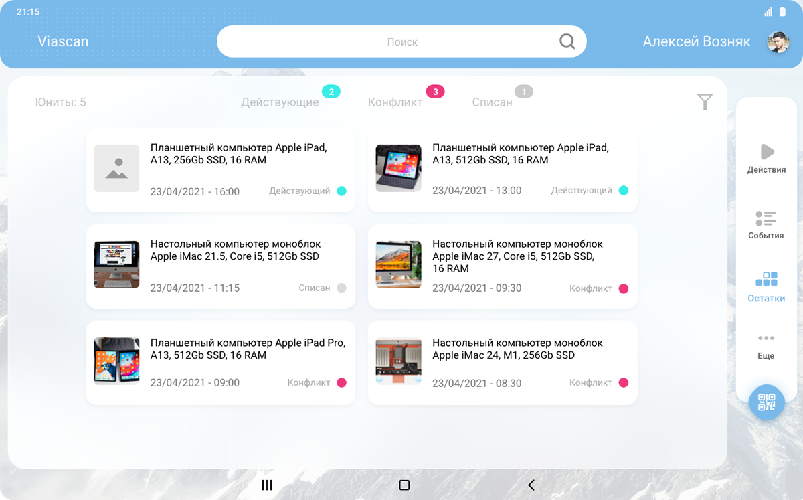Image resolution: width=803 pixels, height=500 pixels.
Task: Focus the Поиск search field
Action: (x=401, y=41)
